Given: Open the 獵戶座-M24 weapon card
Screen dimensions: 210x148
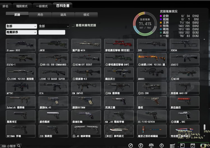Looking at the screenshot, I should click(x=86, y=45).
